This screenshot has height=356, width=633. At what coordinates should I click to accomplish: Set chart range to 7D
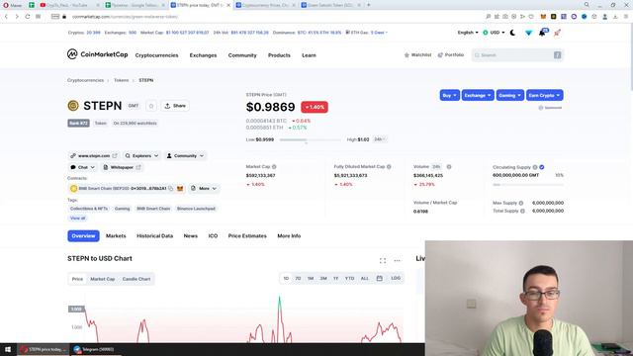click(x=298, y=278)
